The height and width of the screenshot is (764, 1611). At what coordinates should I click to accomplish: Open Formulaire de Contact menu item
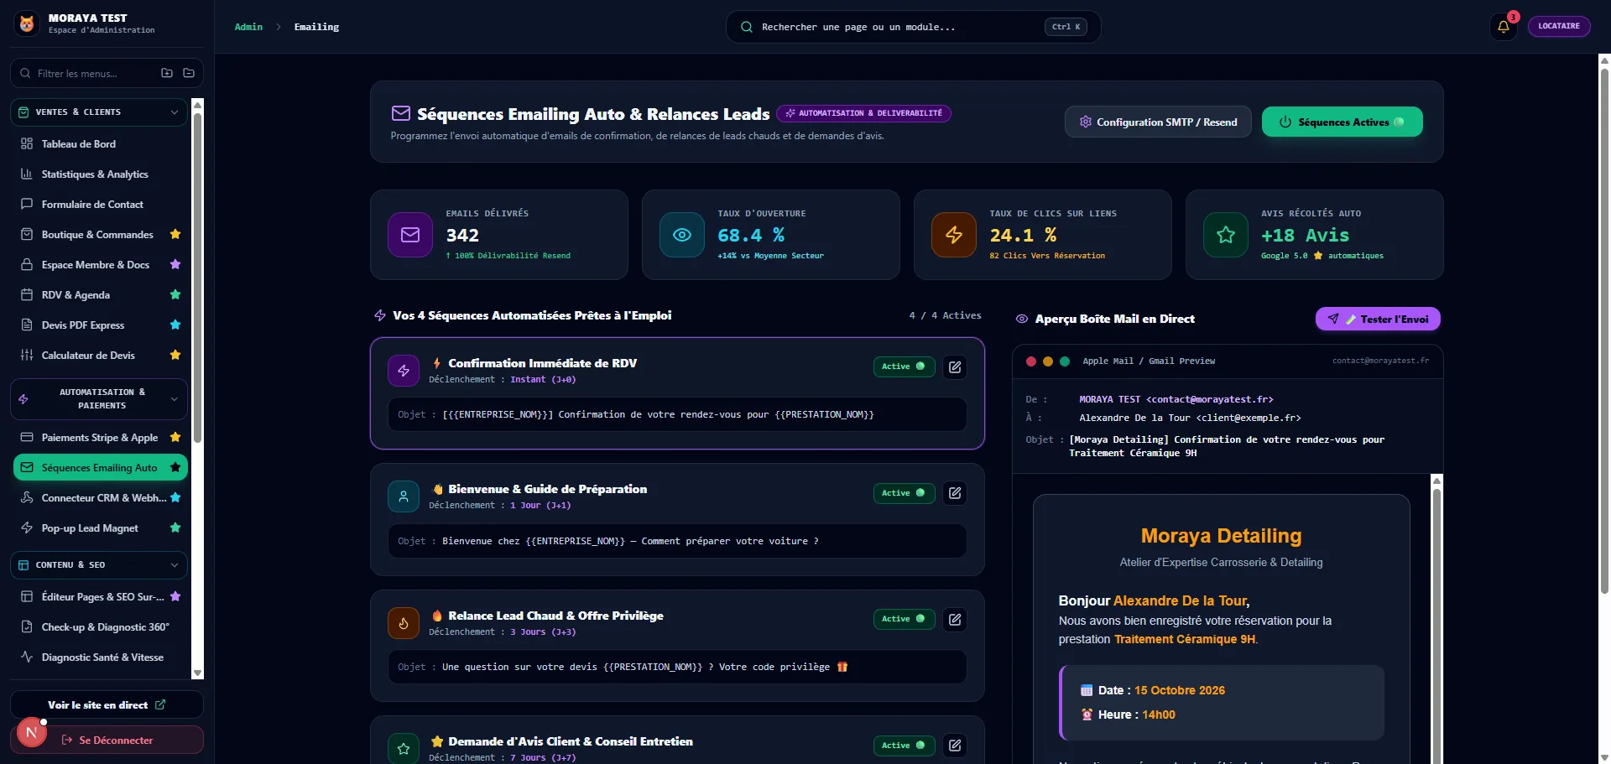(99, 204)
